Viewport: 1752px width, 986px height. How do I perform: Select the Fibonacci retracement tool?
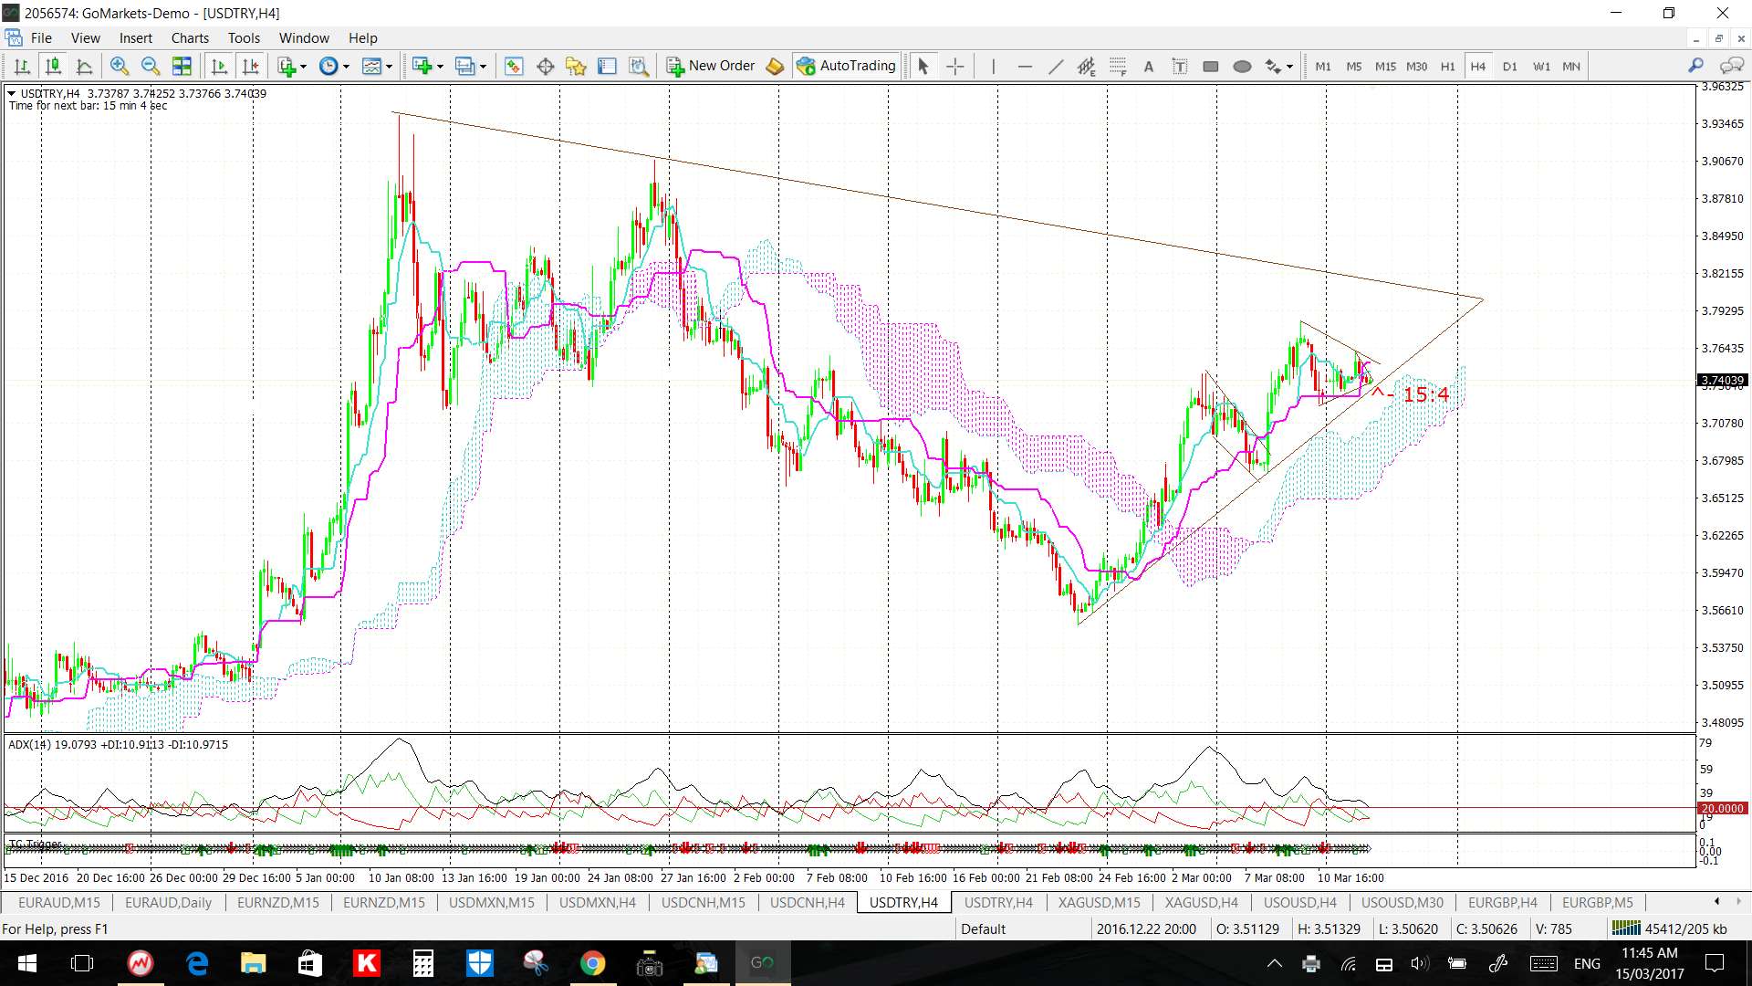pyautogui.click(x=1118, y=66)
